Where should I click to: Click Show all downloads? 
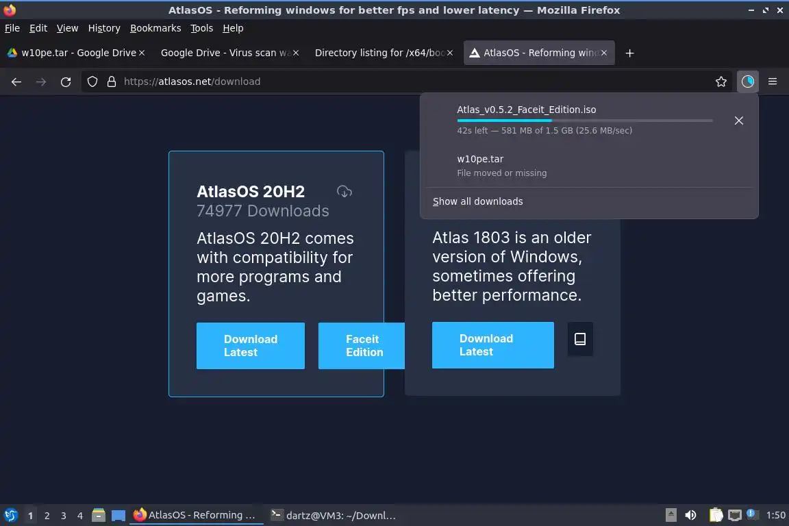coord(477,201)
